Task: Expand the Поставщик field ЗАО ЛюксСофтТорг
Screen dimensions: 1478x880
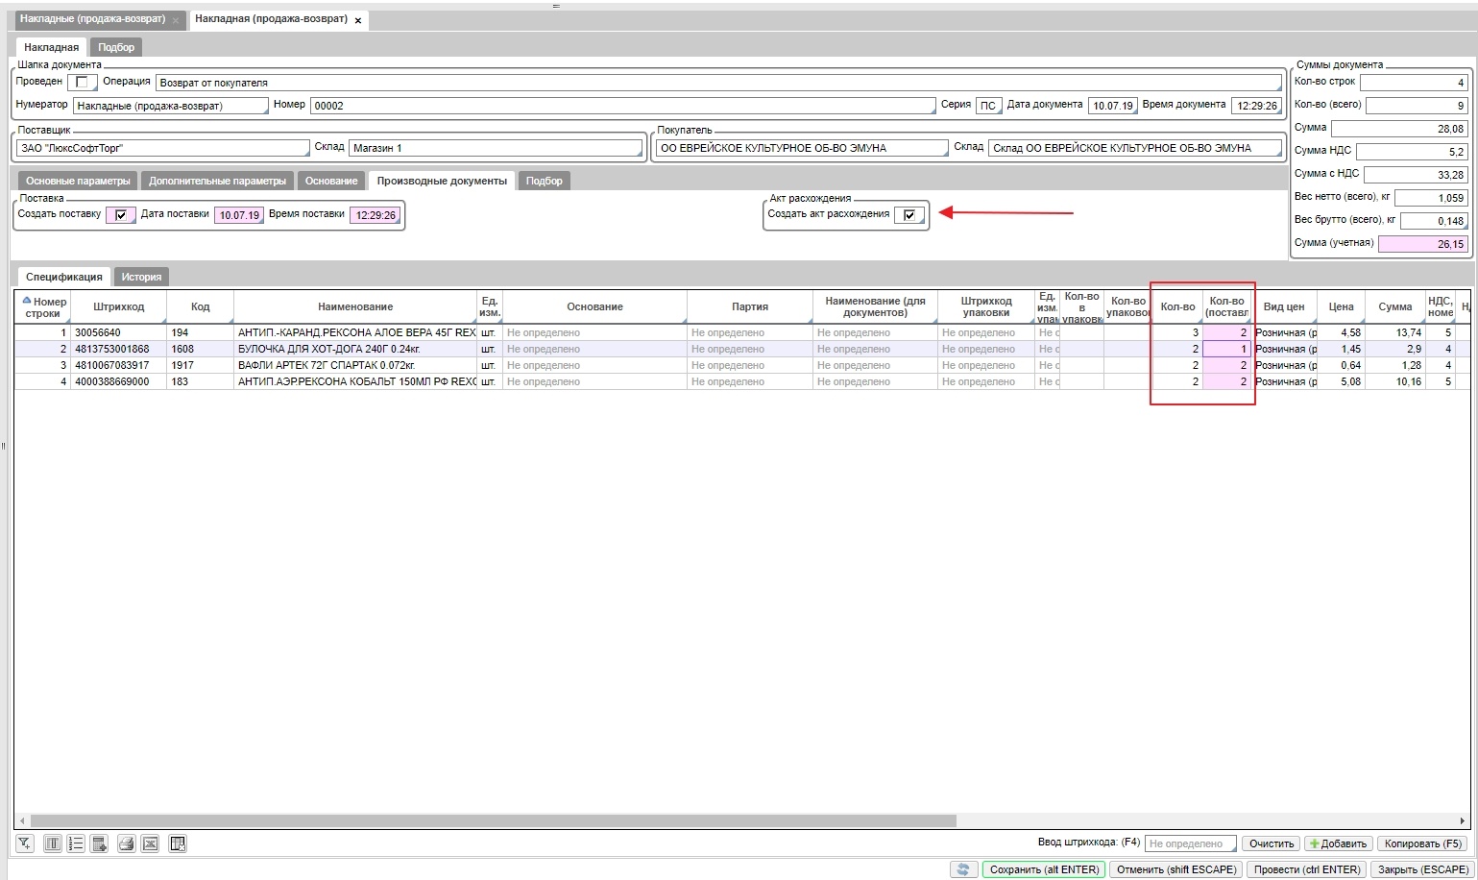Action: [162, 148]
